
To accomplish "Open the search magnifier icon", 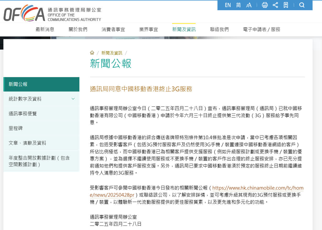I will 302,5.
